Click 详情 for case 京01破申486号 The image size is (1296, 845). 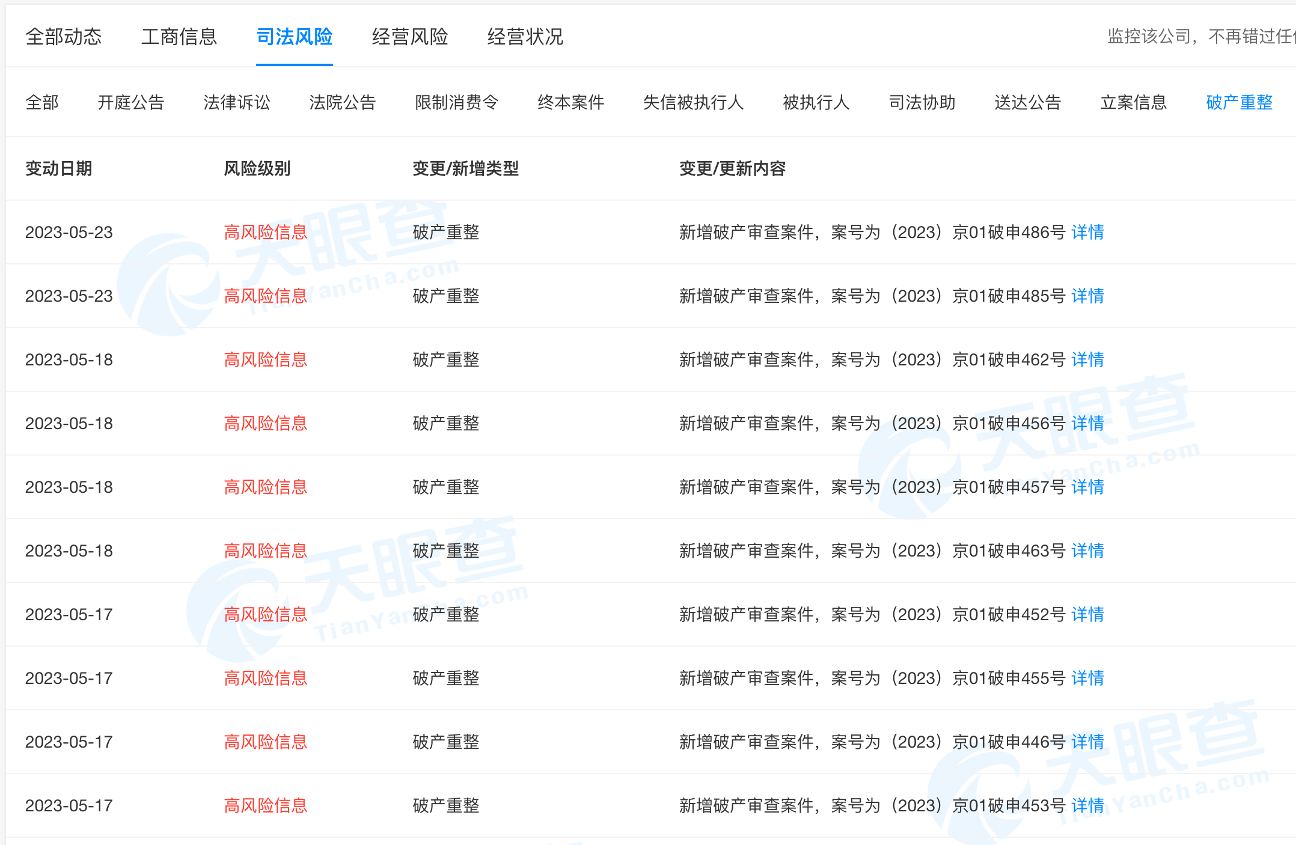pyautogui.click(x=1087, y=232)
